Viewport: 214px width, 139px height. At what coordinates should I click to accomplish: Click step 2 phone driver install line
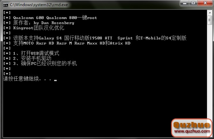tap(32, 59)
